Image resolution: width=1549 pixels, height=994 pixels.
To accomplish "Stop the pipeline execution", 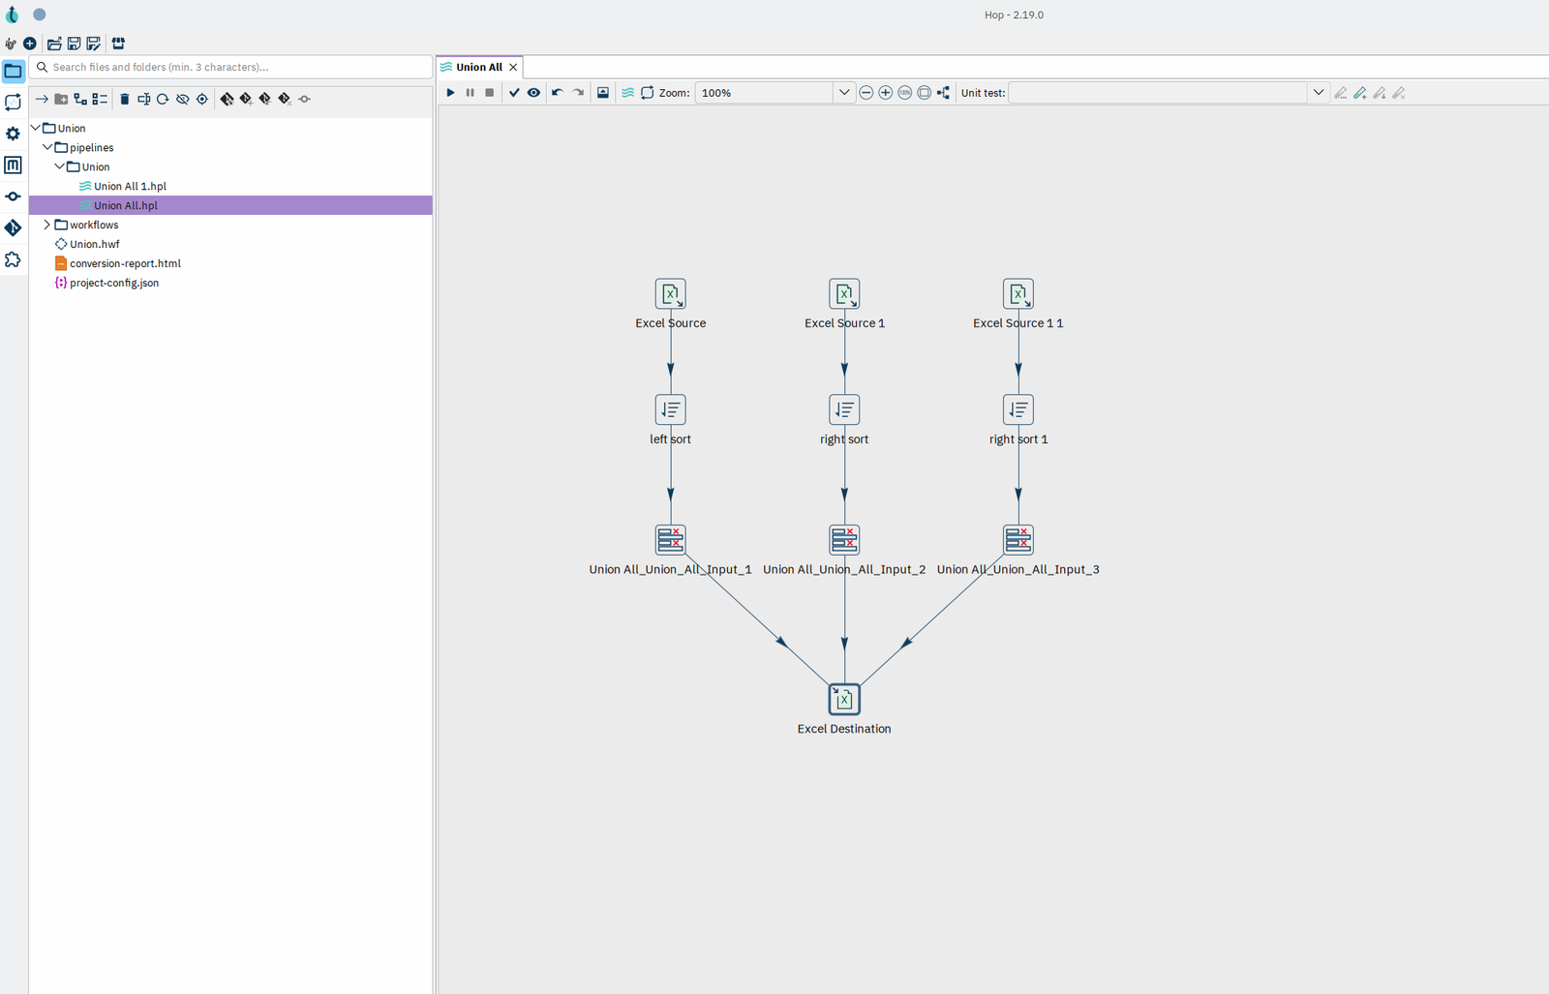I will pos(490,93).
